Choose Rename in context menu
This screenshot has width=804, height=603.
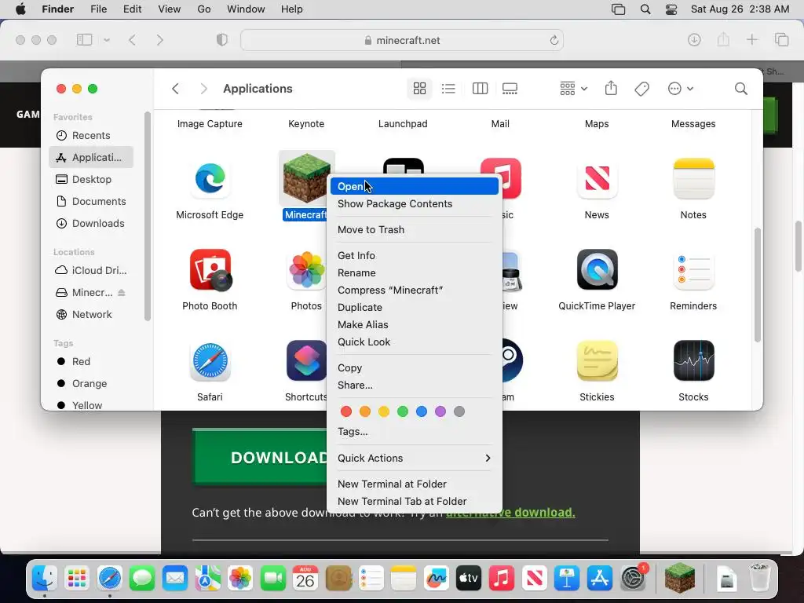(415, 272)
